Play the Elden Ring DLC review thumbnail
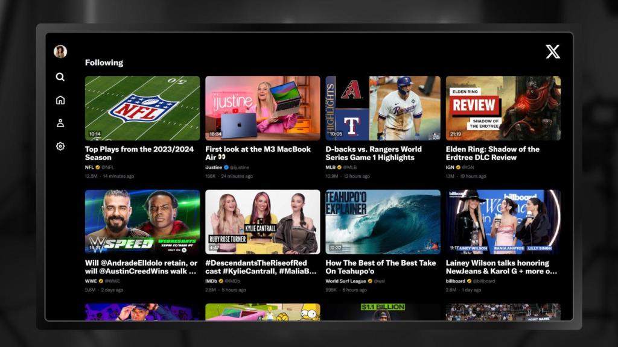618x347 pixels. pos(503,108)
